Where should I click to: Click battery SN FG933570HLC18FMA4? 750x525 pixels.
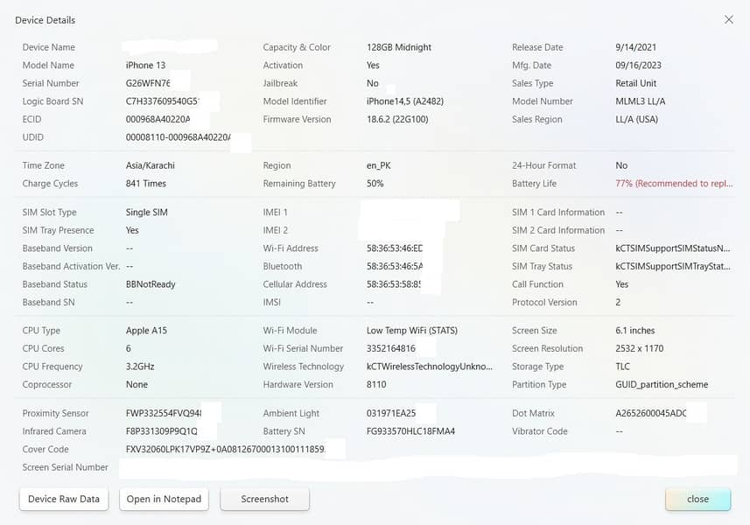click(x=410, y=431)
